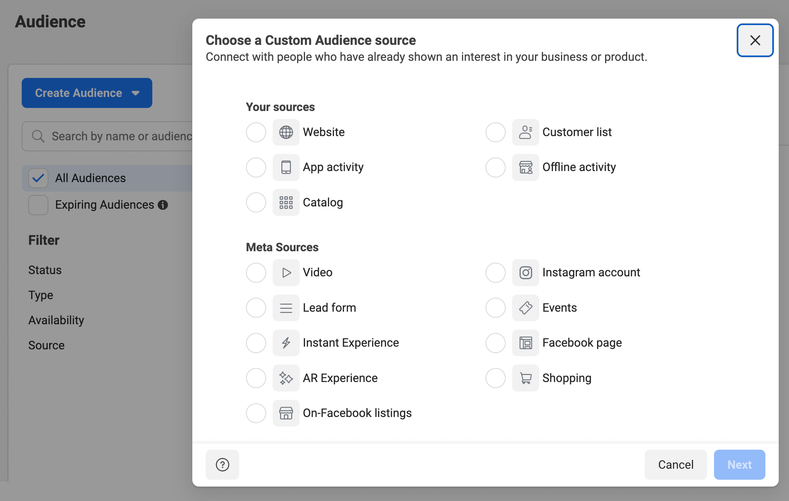Click the App activity mobile icon

pos(285,166)
